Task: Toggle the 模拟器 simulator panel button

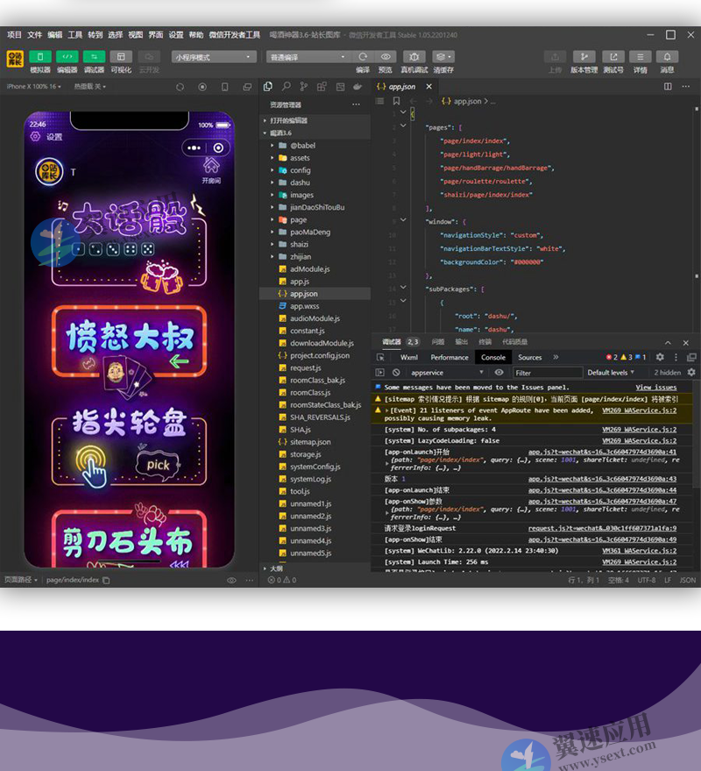Action: 40,57
